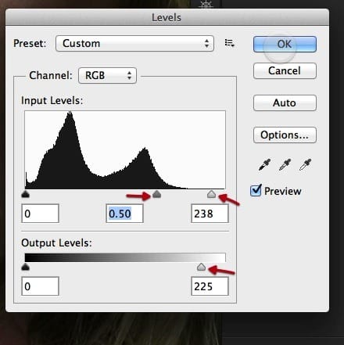This screenshot has width=344, height=345.
Task: Click the output highlight field showing 225
Action: coord(210,286)
